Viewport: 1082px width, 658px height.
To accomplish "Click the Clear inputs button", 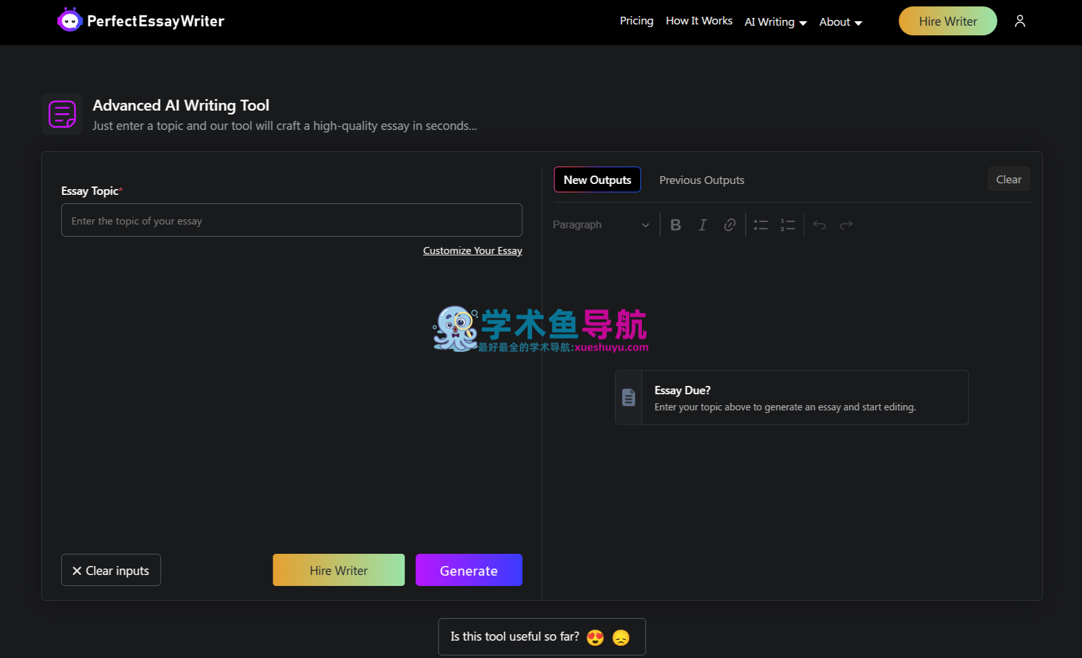I will click(111, 571).
